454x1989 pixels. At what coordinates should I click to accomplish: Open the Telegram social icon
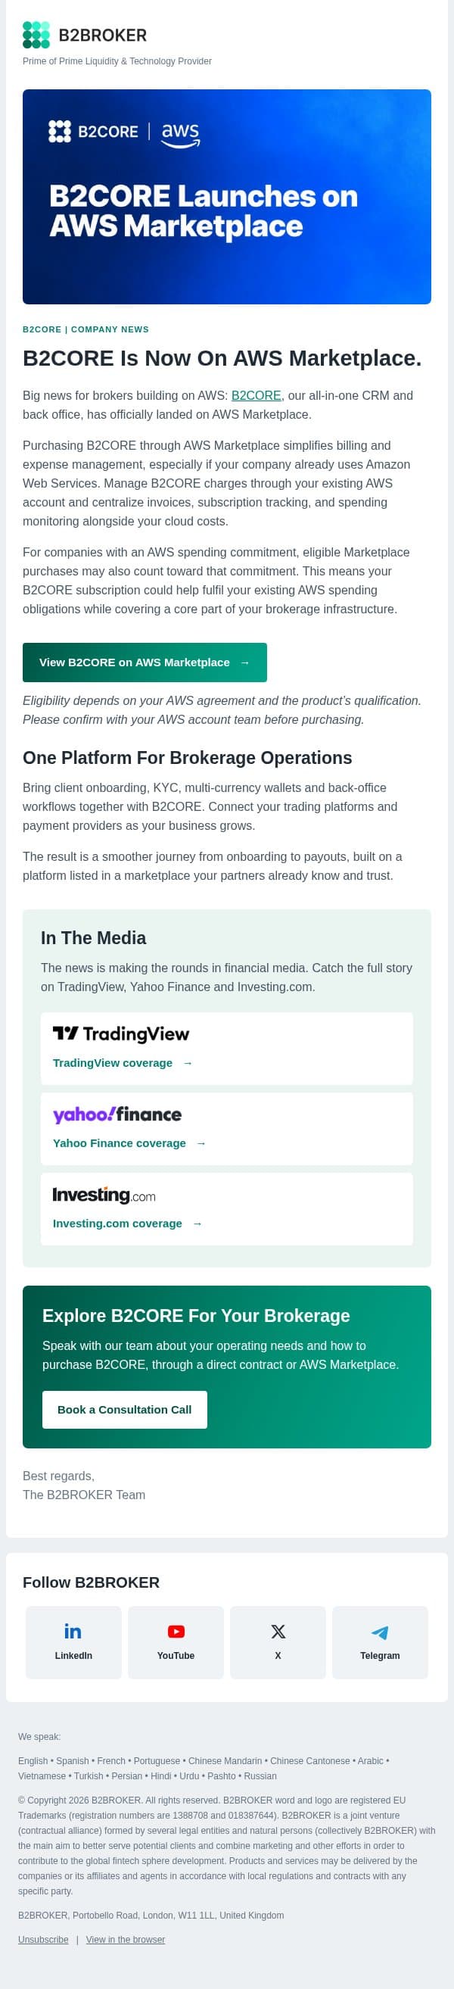coord(380,1643)
